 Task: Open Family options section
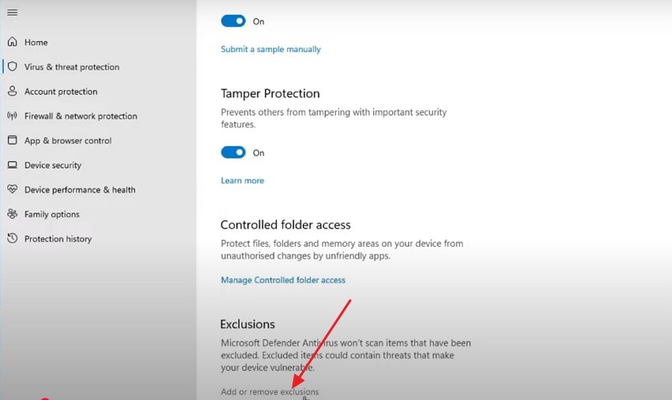coord(51,214)
